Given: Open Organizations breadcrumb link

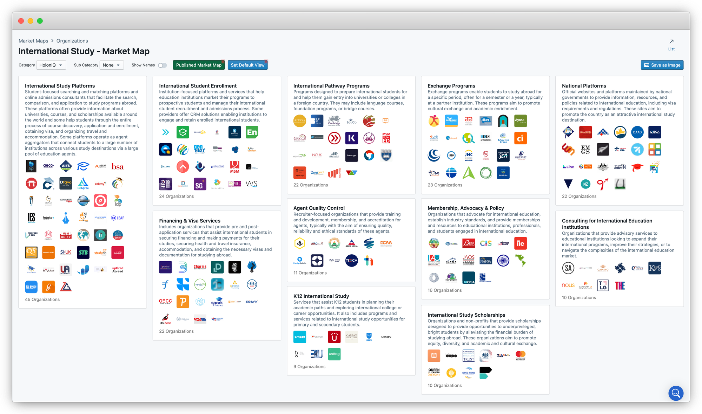Looking at the screenshot, I should pyautogui.click(x=72, y=41).
